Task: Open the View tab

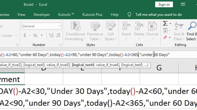Action: [21, 15]
